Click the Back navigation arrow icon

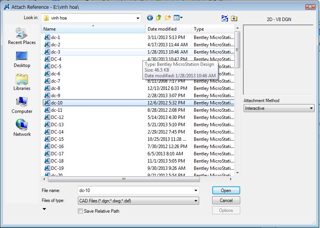pyautogui.click(x=150, y=18)
